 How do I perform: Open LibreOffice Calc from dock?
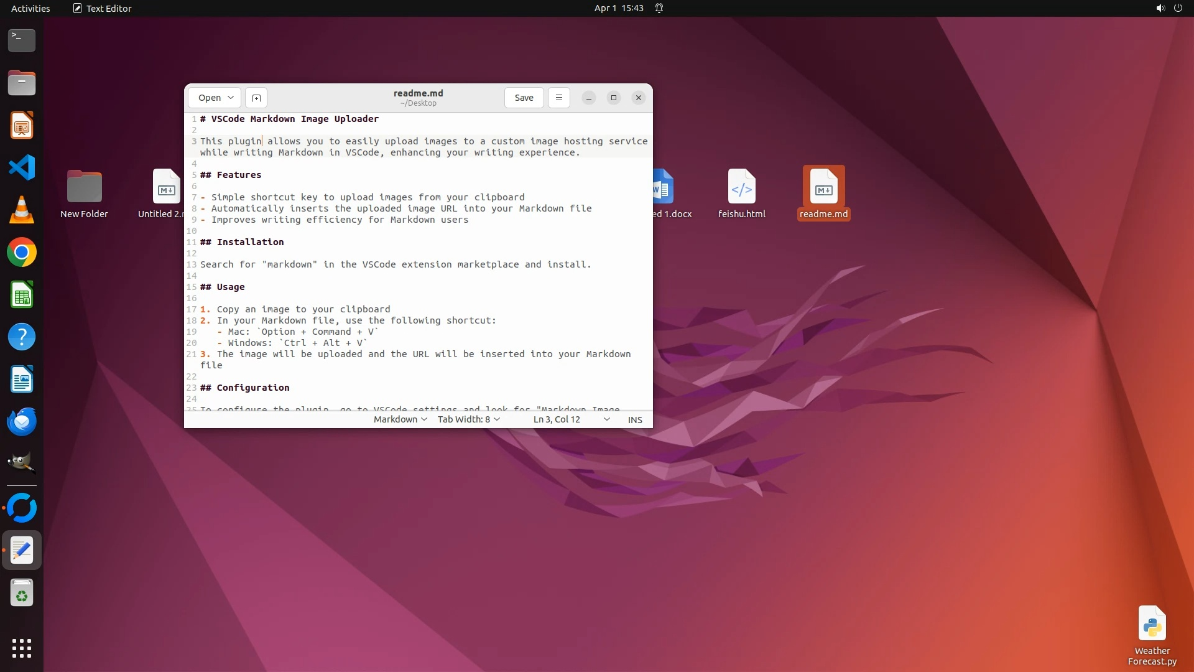click(22, 295)
